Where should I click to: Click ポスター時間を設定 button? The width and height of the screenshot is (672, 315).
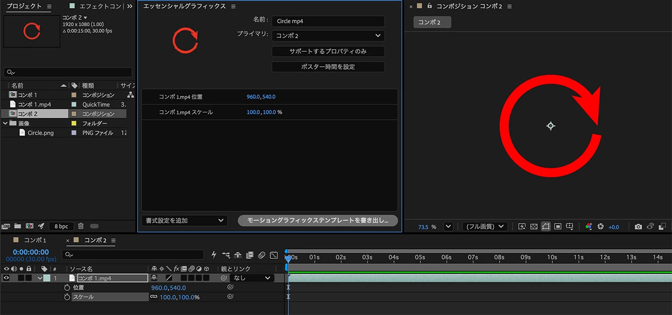tap(328, 67)
